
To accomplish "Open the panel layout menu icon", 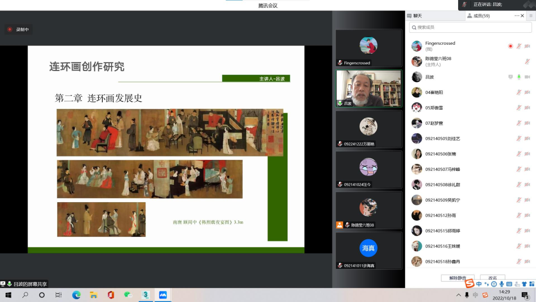I will click(531, 16).
